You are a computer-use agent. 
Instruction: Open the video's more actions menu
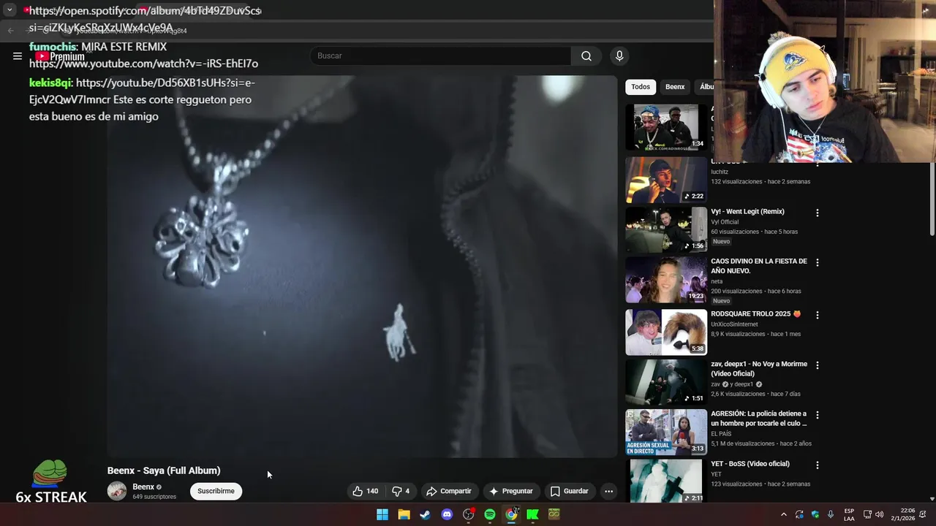click(x=608, y=491)
